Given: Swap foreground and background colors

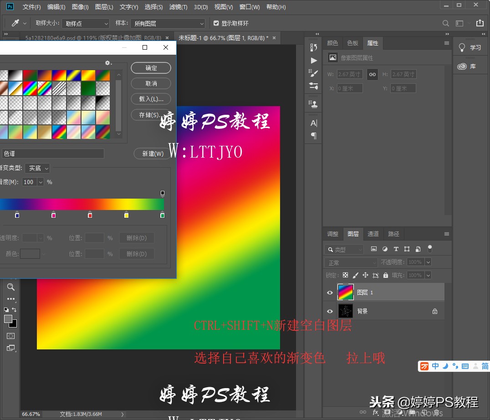Looking at the screenshot, I should click(14, 310).
